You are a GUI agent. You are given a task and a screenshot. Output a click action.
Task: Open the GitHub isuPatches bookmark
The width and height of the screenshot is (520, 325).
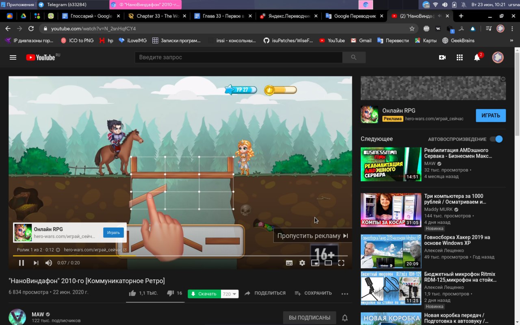click(x=288, y=41)
